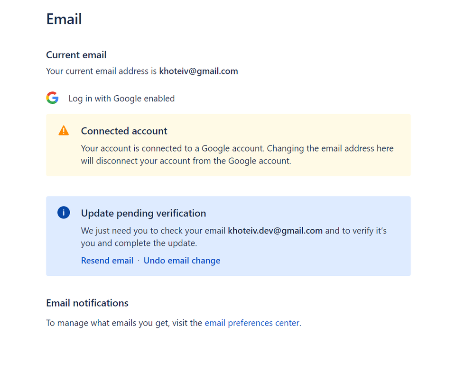This screenshot has height=380, width=474.
Task: Click the Log in with Google enabled label
Action: point(121,99)
